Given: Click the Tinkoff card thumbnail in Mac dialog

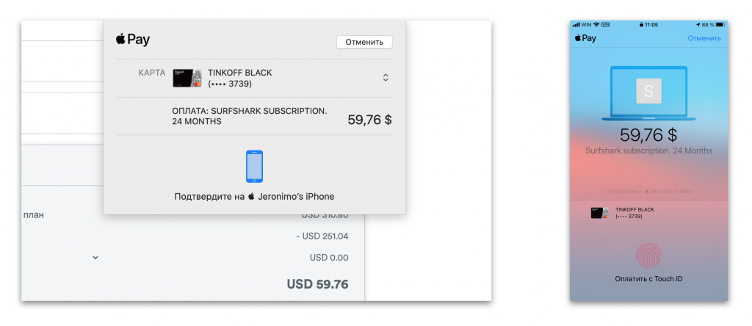Looking at the screenshot, I should click(x=187, y=78).
